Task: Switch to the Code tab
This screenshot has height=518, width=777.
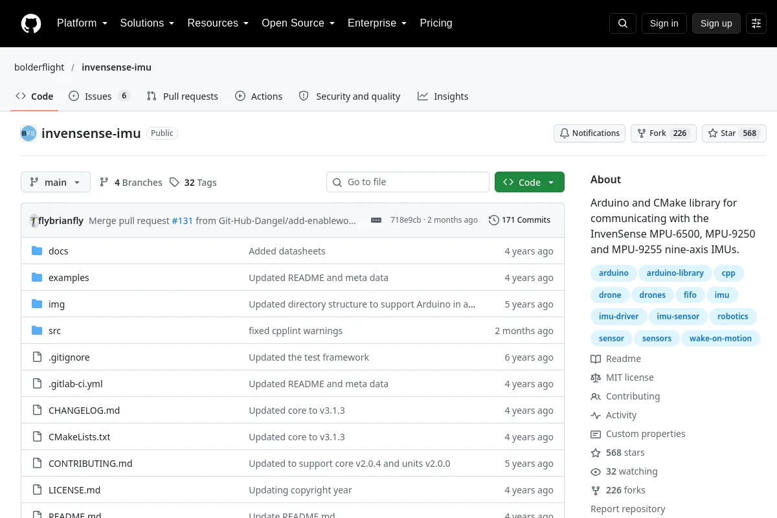Action: tap(35, 96)
